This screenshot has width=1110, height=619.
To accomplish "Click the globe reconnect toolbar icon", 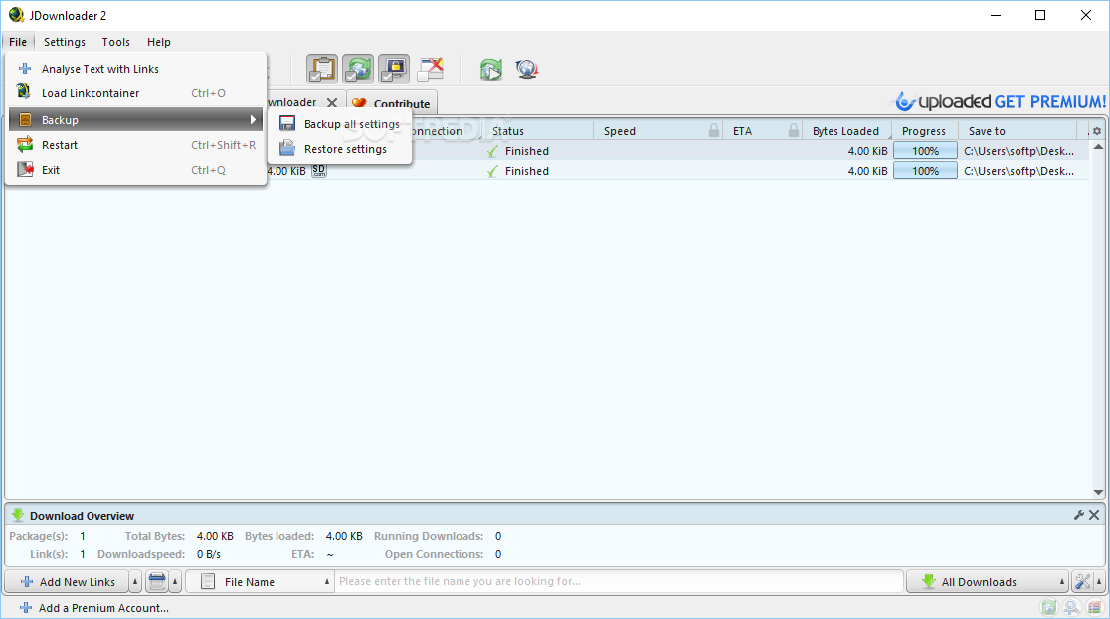I will coord(527,70).
